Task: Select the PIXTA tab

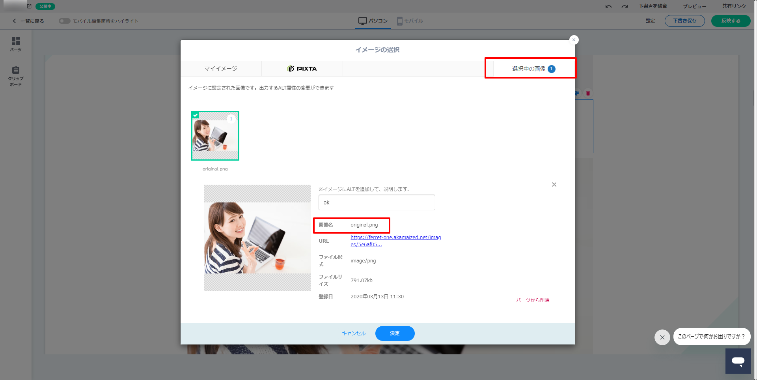Action: tap(302, 69)
